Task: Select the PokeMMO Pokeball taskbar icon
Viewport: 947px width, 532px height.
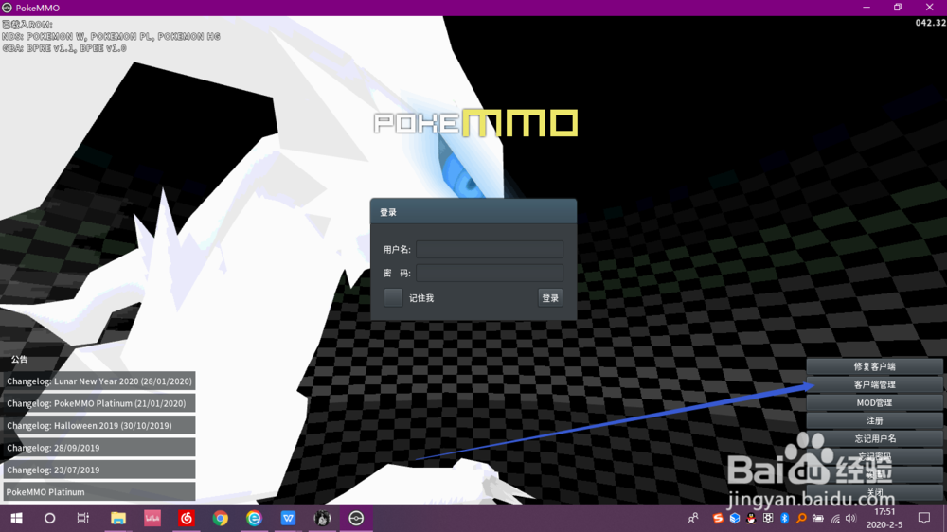Action: coord(356,518)
